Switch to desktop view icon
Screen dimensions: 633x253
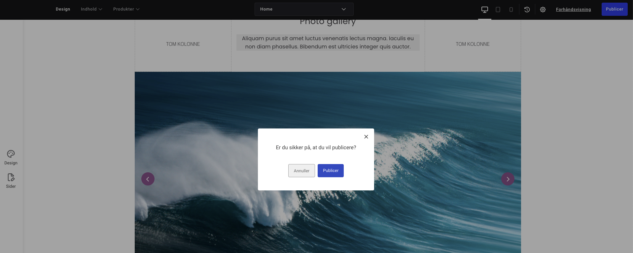click(x=484, y=10)
